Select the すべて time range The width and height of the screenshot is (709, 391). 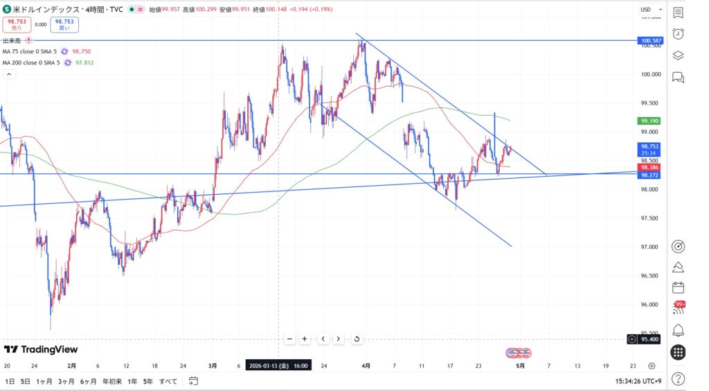pyautogui.click(x=168, y=381)
